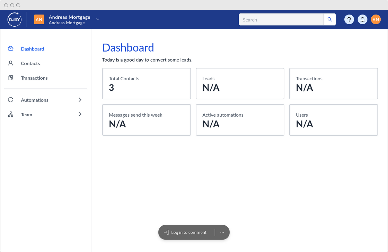
Task: Click the Team hierarchy icon in sidebar
Action: tap(11, 115)
